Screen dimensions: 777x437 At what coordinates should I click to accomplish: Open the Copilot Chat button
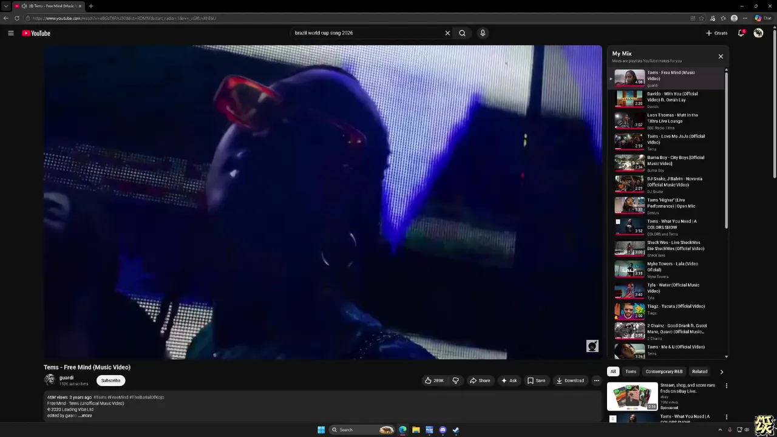(762, 18)
